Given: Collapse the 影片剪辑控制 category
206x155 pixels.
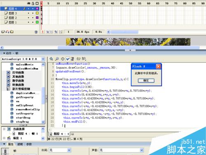Looking at the screenshot, I should tap(8, 89).
